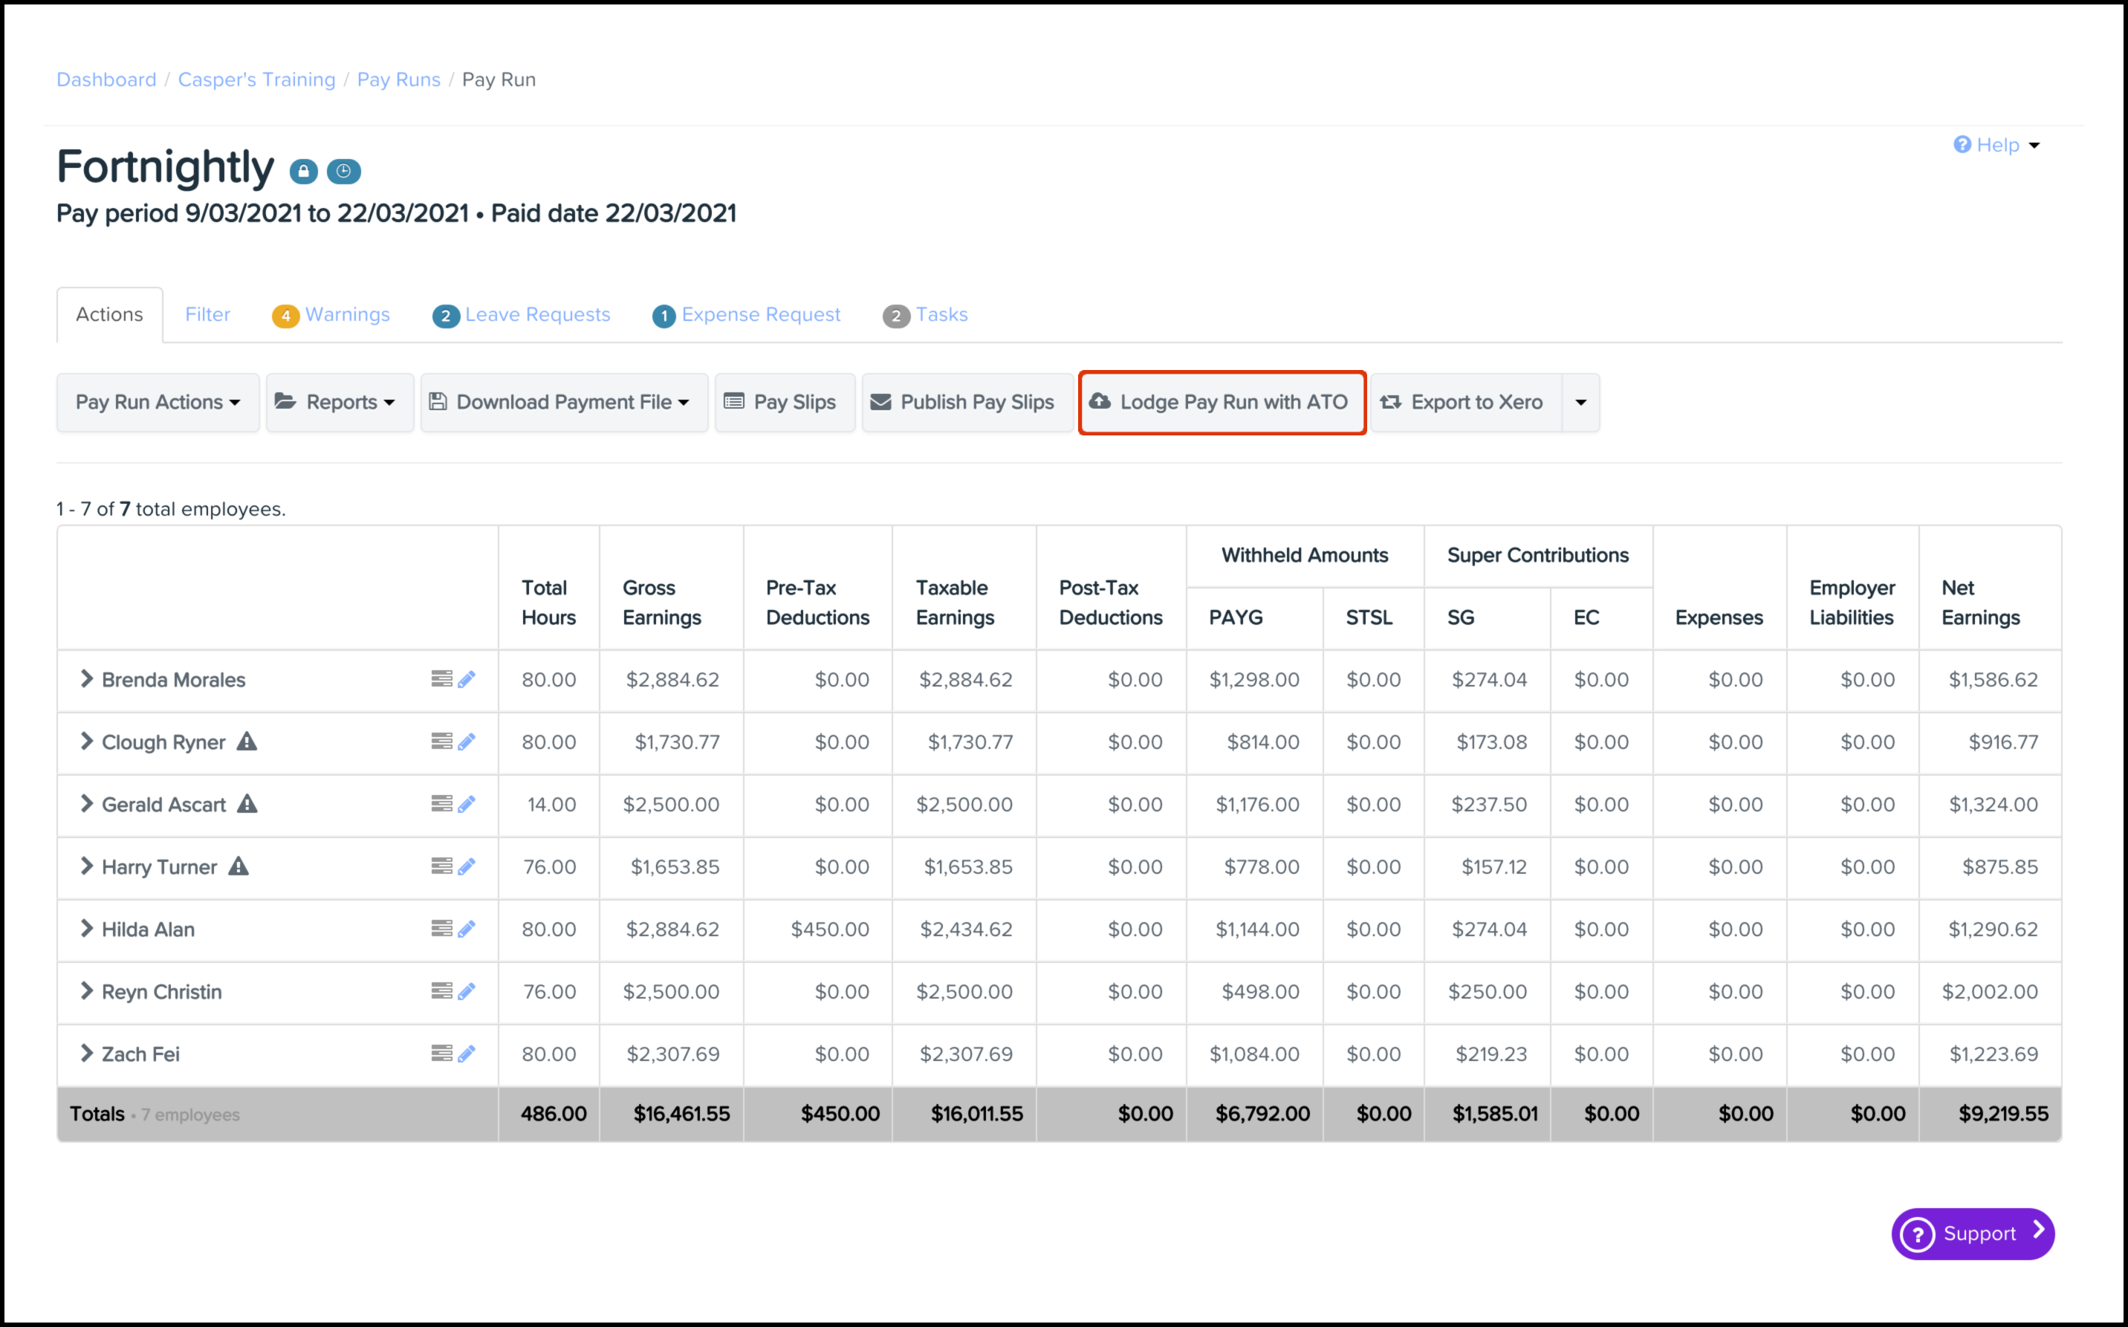Click the clock icon beside Fortnightly title
Image resolution: width=2128 pixels, height=1327 pixels.
(344, 171)
